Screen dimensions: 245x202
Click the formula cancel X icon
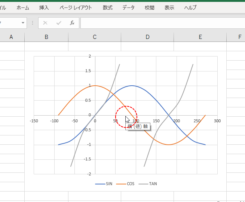click(45, 23)
